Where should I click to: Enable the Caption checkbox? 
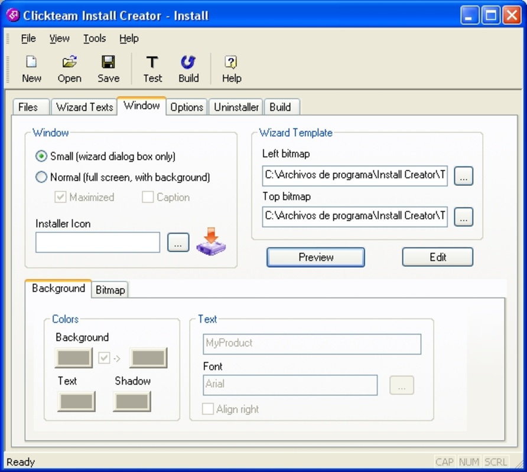click(x=147, y=197)
